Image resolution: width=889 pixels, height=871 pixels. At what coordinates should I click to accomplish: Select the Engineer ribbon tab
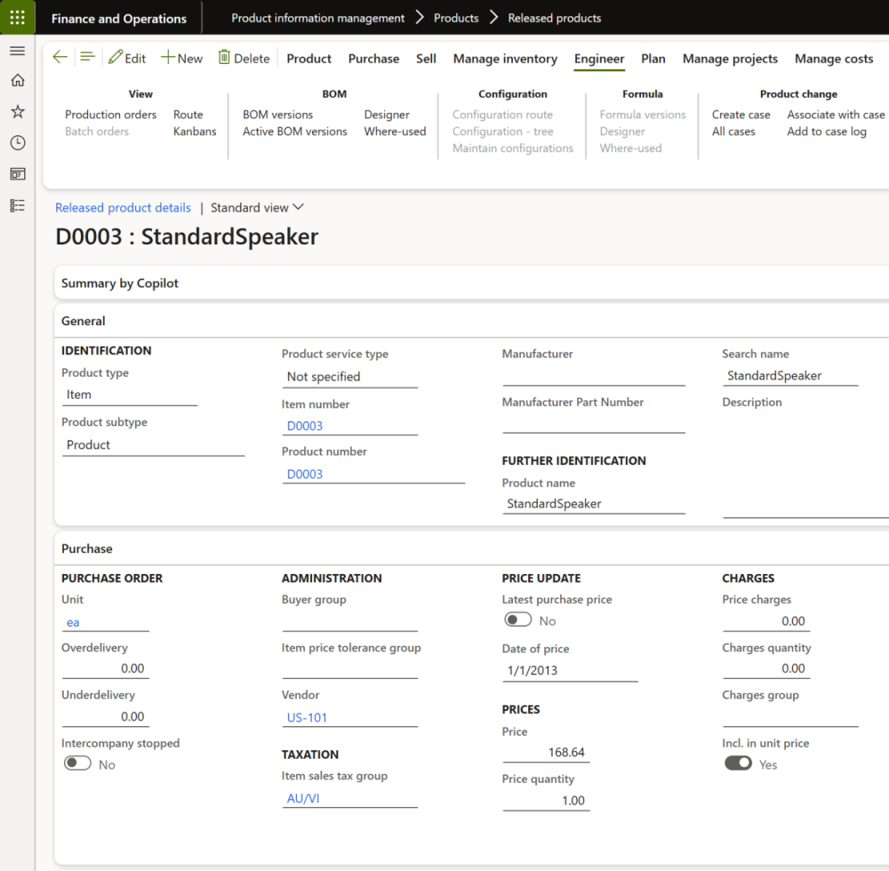[599, 59]
